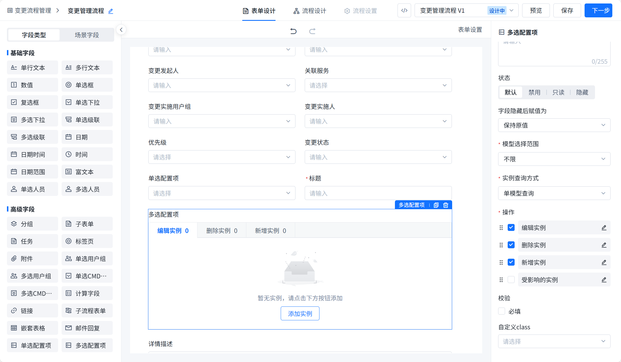Click the 下一步 button

coord(598,11)
